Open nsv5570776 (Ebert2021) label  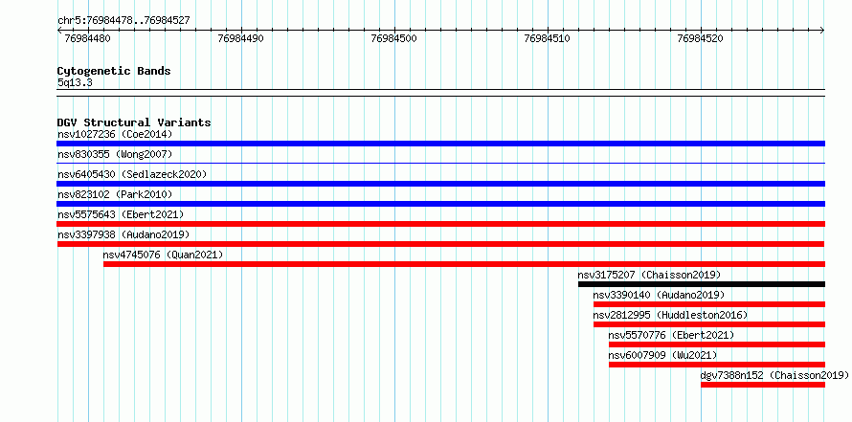coord(671,335)
